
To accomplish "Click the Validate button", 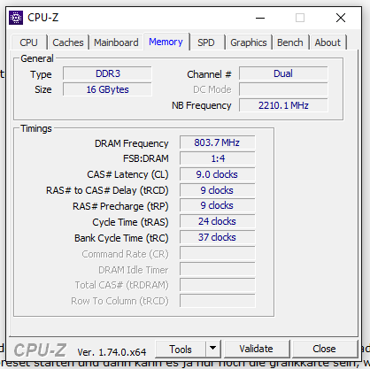I will (256, 349).
